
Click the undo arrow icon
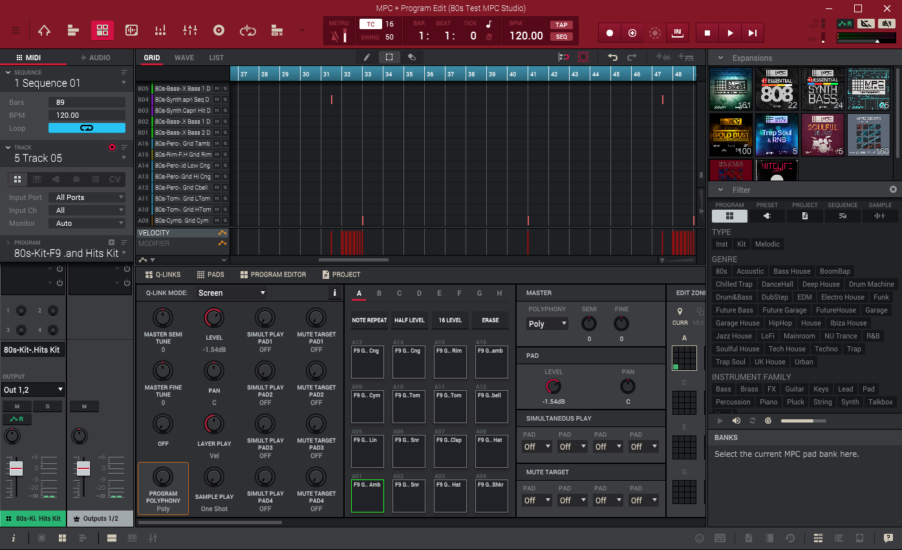(612, 57)
